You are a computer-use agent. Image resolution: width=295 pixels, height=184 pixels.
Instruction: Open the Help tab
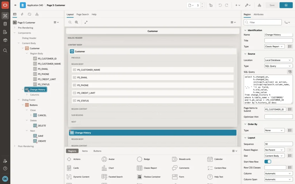(x=94, y=14)
